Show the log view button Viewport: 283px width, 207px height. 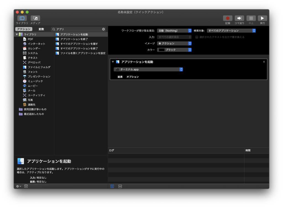tap(112, 186)
